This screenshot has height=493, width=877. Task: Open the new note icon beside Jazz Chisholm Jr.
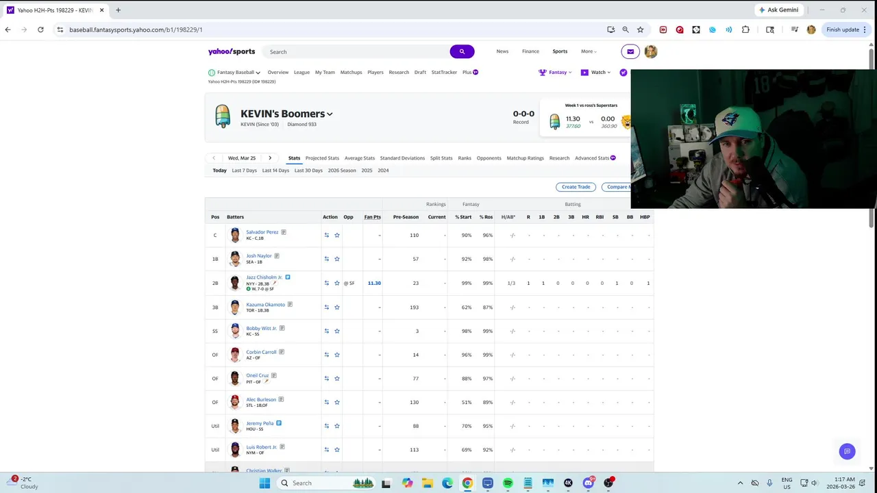pos(288,277)
